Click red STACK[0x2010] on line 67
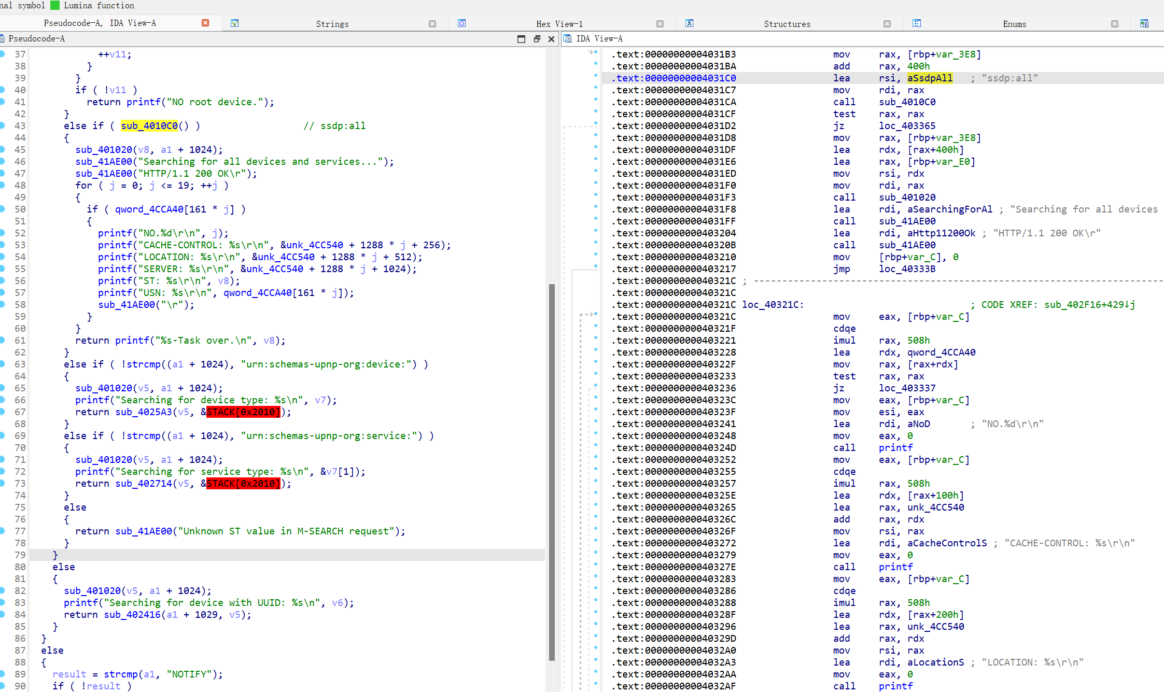Screen dimensions: 1164x692 tap(243, 412)
